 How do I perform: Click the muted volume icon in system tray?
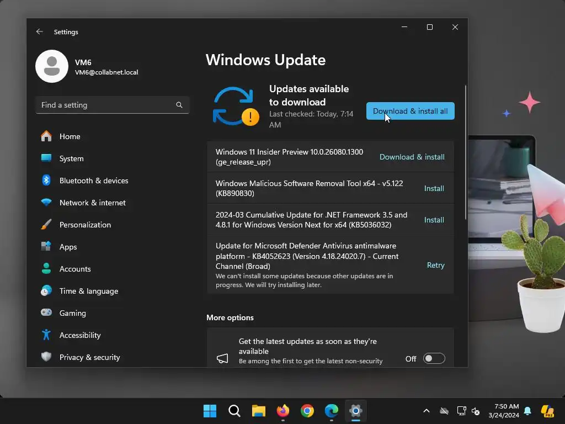pyautogui.click(x=476, y=411)
